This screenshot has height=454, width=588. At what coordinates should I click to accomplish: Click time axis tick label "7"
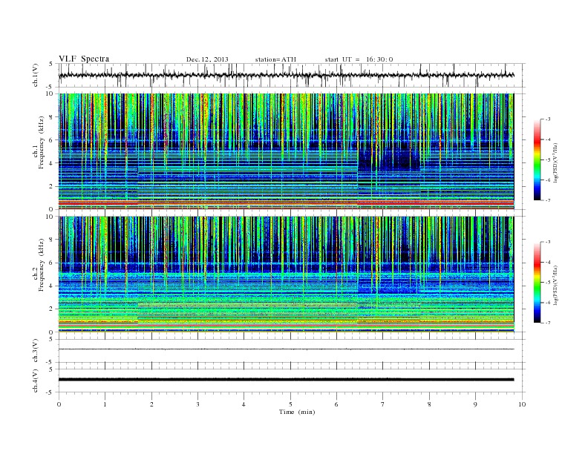click(x=383, y=404)
